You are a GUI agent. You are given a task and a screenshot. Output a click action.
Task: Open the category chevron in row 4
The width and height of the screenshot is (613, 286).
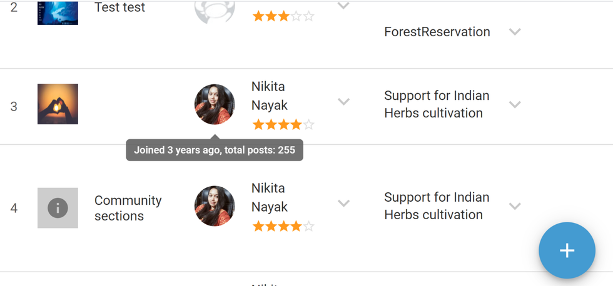pyautogui.click(x=515, y=205)
